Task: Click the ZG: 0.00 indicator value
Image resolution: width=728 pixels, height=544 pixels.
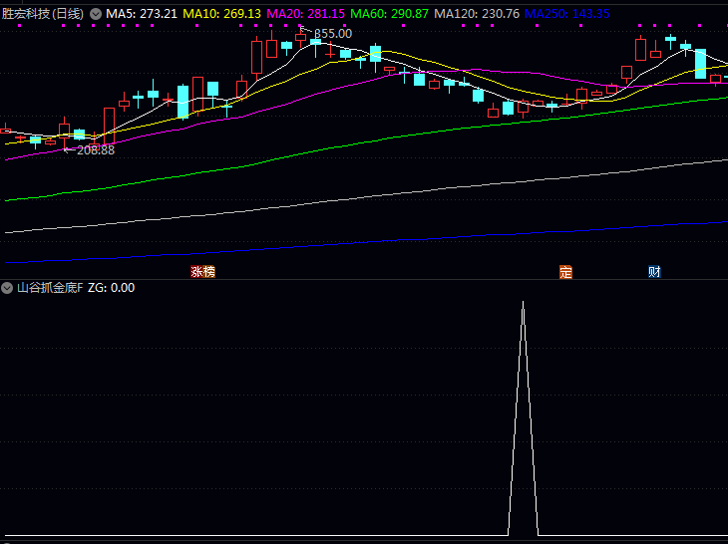Action: [111, 288]
